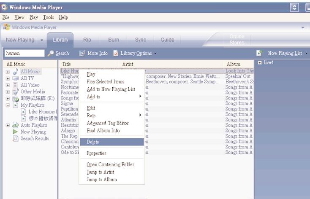Open the Rate submenu arrow

pos(140,115)
